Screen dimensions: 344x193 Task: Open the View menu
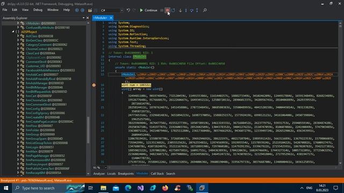click(25, 10)
